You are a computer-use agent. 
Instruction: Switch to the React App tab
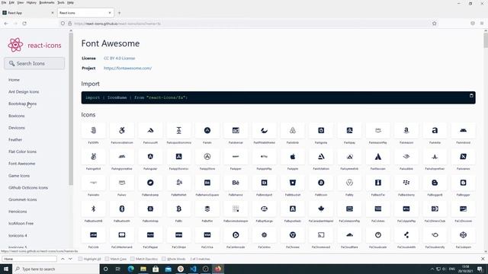click(x=28, y=13)
